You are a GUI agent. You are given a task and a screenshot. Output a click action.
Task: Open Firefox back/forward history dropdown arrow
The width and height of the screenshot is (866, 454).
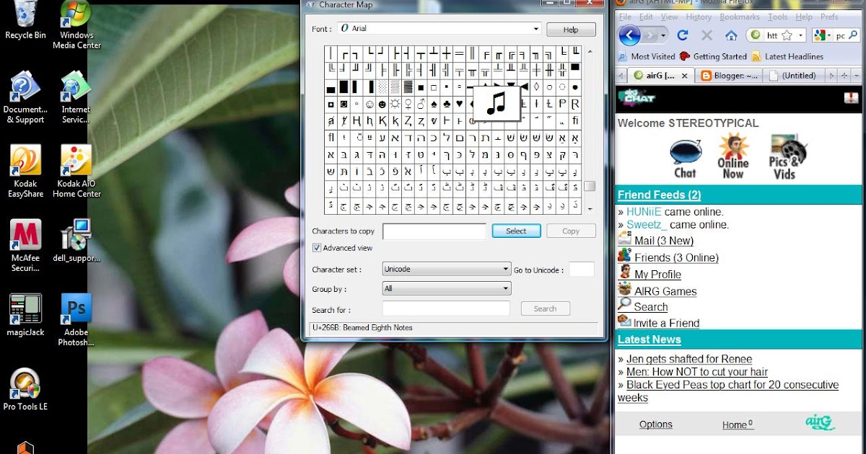664,35
